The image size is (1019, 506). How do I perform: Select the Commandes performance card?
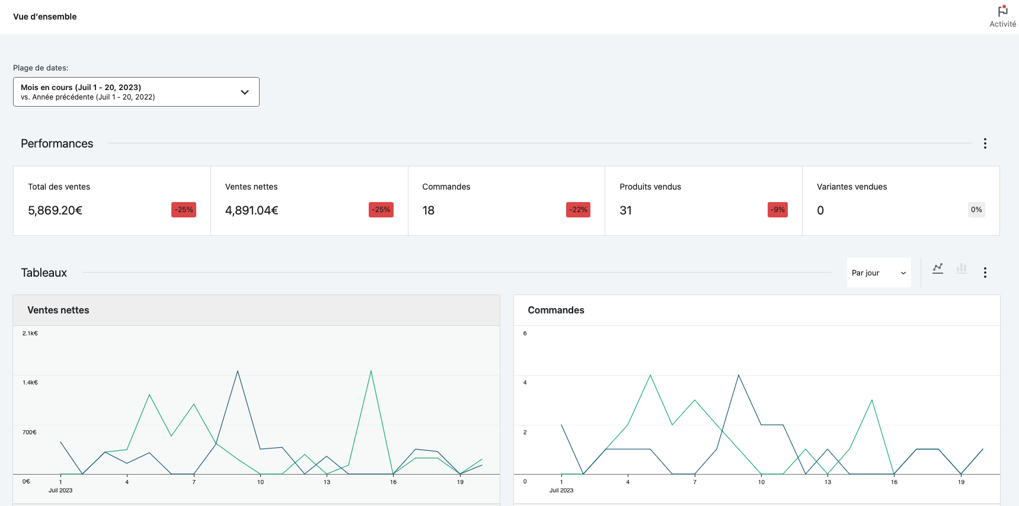[506, 200]
